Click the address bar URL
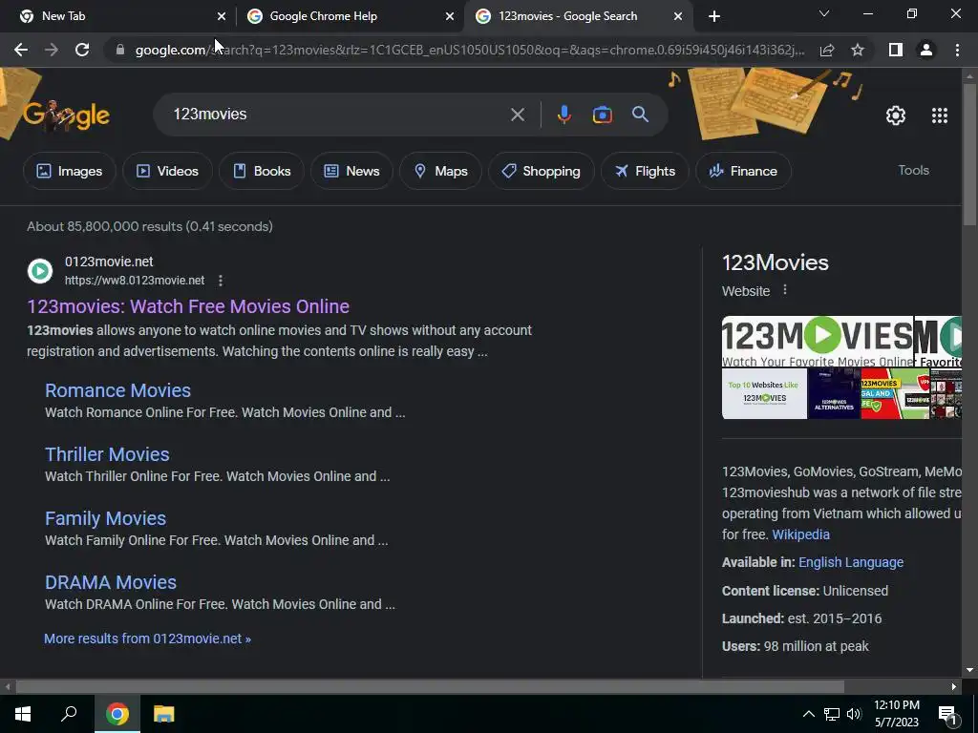The width and height of the screenshot is (978, 733). [469, 50]
